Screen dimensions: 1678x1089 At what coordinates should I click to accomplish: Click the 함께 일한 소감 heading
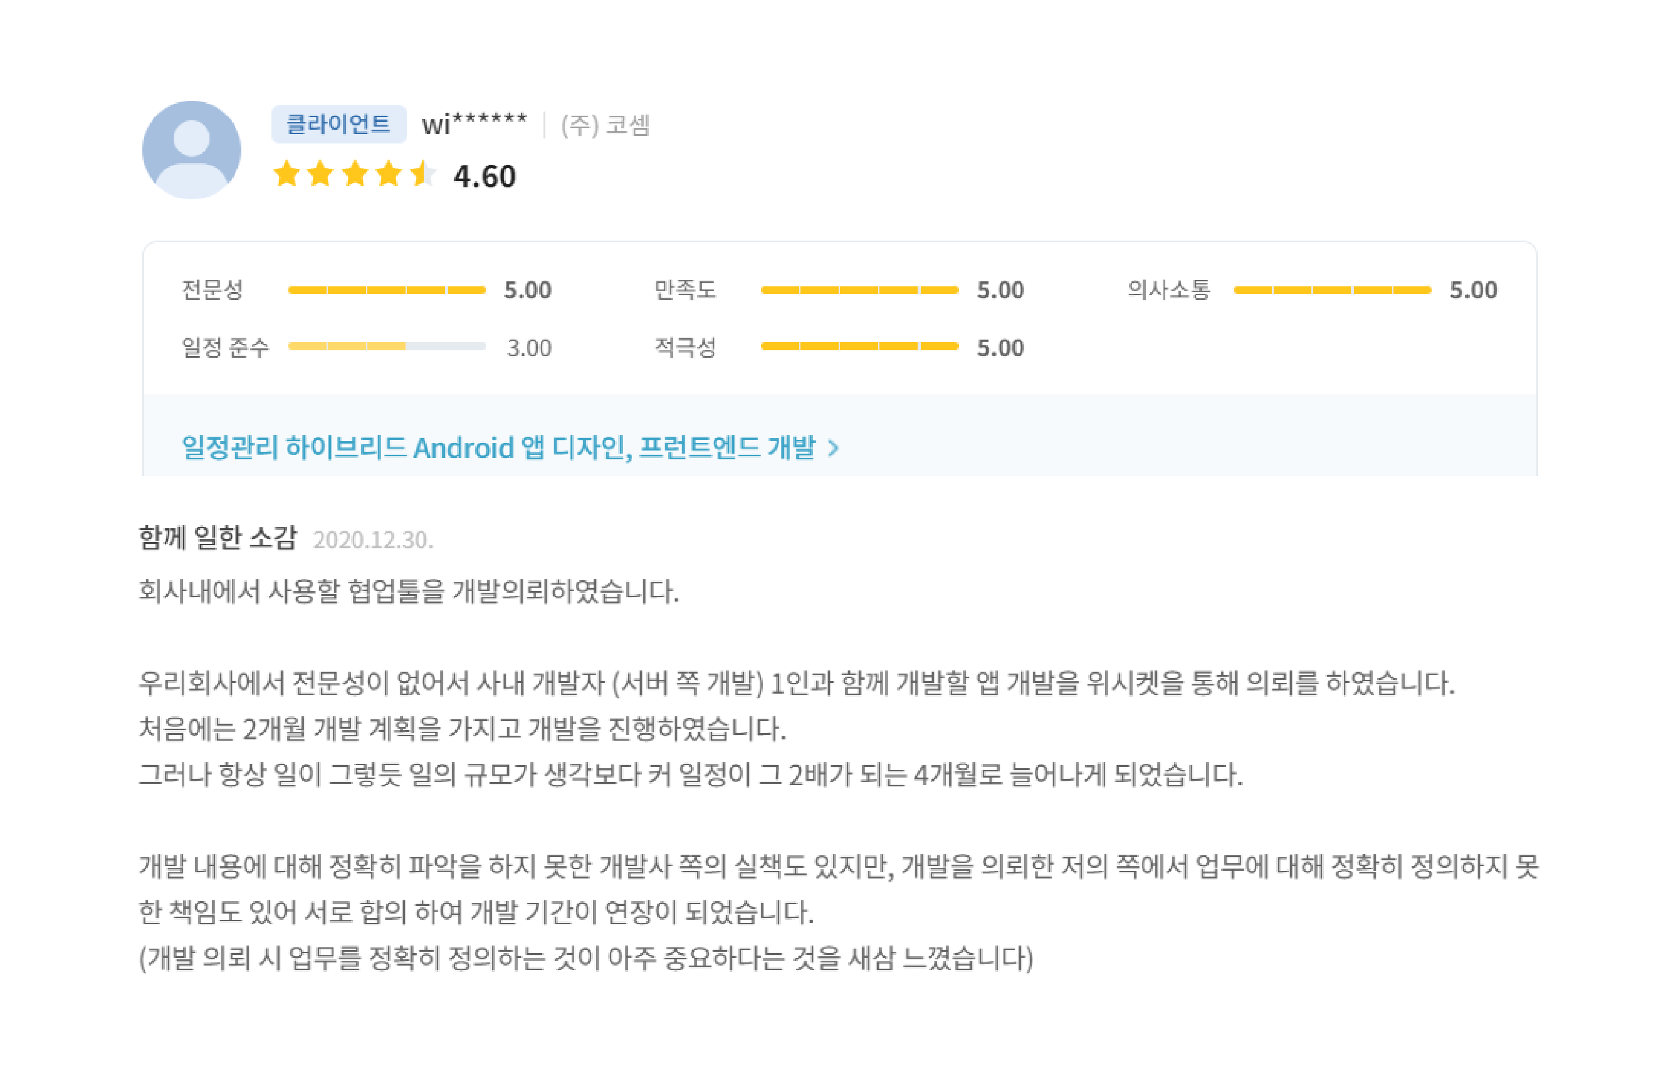[218, 538]
